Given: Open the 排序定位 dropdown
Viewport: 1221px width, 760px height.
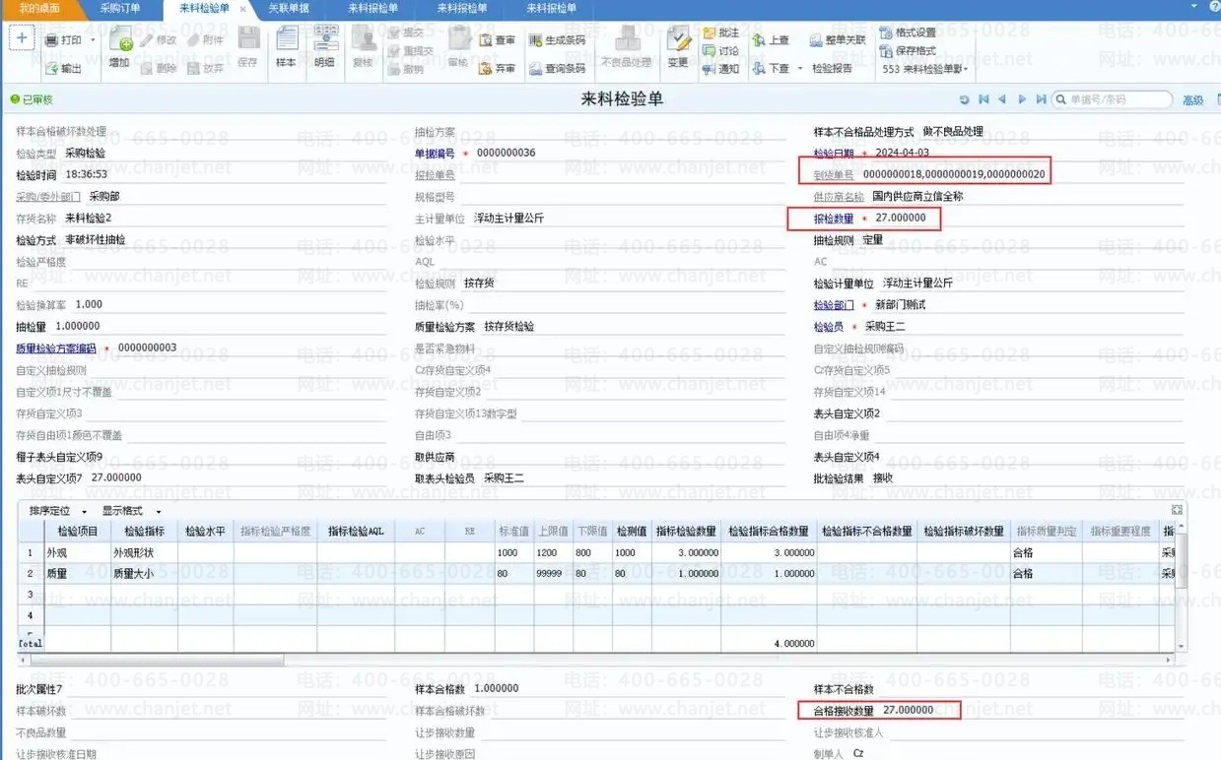Looking at the screenshot, I should pos(57,511).
